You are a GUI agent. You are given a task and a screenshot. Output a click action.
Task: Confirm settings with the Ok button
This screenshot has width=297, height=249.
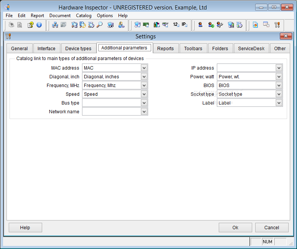click(x=235, y=228)
